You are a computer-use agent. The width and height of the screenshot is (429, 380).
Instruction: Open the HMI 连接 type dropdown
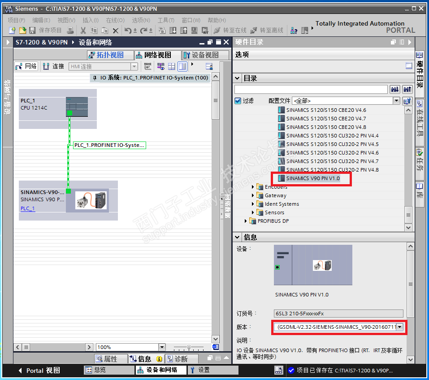tap(134, 66)
